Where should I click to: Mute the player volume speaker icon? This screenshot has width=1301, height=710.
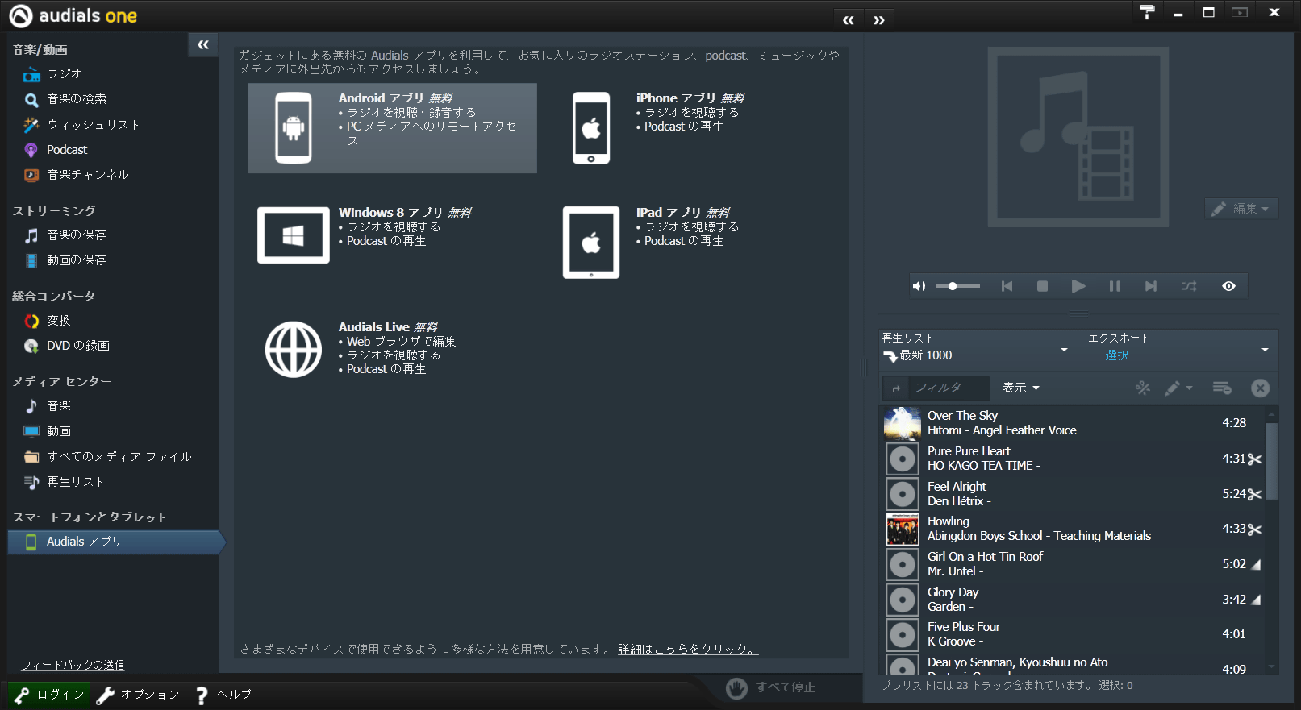[919, 286]
